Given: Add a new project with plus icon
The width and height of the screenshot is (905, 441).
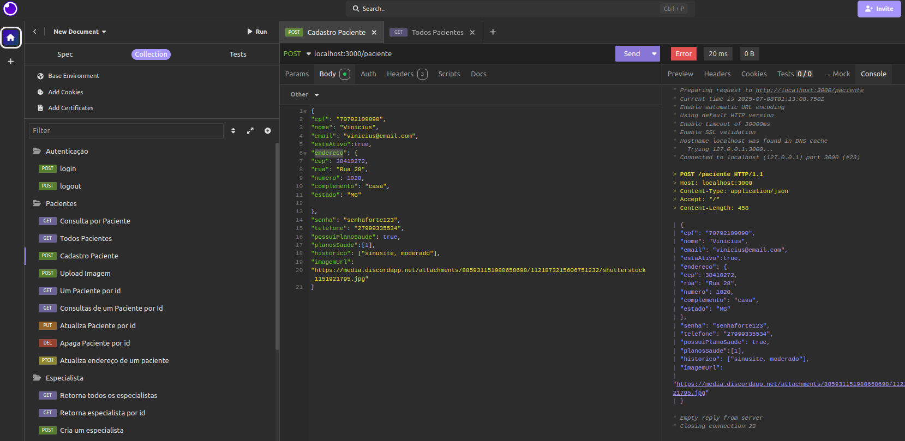Looking at the screenshot, I should tap(10, 62).
